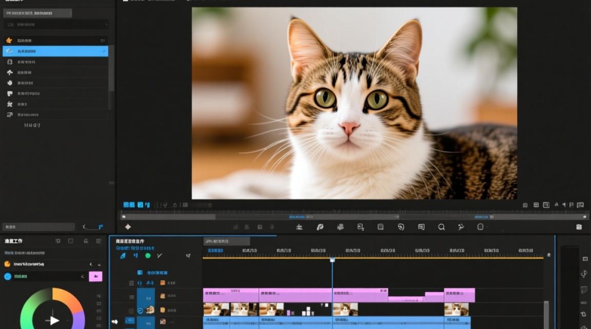The width and height of the screenshot is (591, 329).
Task: Click the second blue button under the preview
Action: pos(140,205)
